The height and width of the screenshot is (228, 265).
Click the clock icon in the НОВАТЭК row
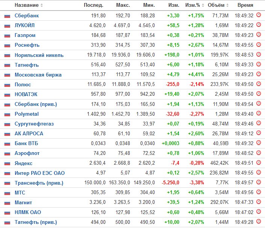point(259,93)
